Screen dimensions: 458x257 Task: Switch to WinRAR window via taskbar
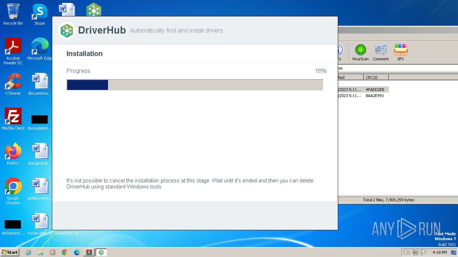point(89,252)
